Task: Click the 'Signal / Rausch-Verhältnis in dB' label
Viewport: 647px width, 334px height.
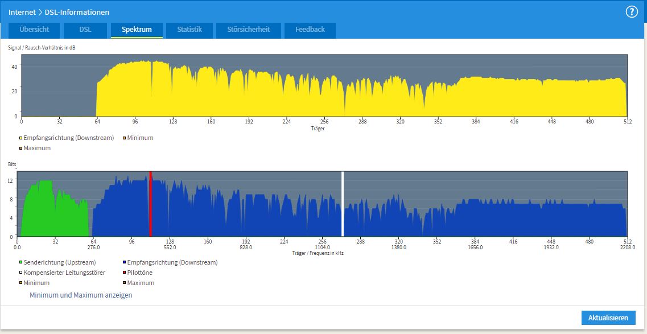Action: (42, 48)
